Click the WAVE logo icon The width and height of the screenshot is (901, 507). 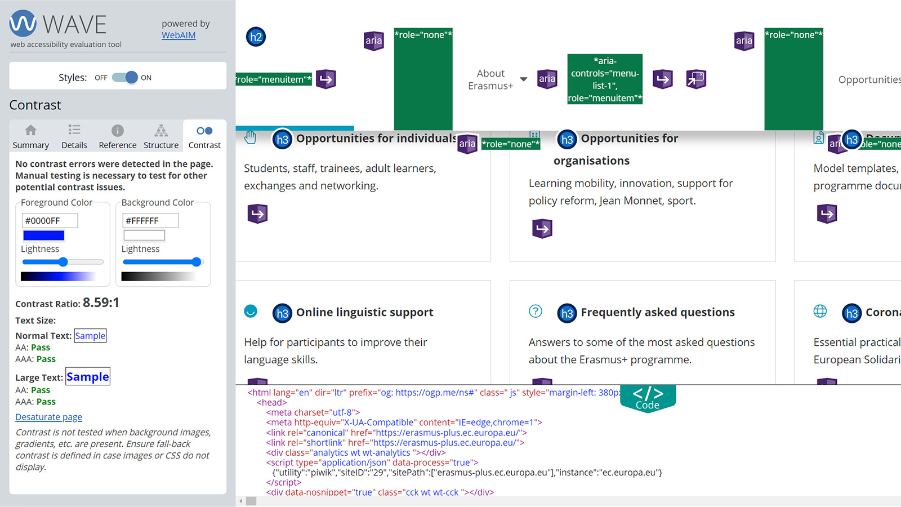click(23, 24)
